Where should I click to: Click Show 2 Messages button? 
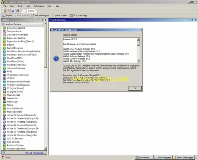pos(184,158)
